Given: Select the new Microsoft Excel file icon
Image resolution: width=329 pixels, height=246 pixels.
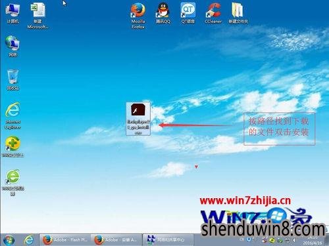Looking at the screenshot, I should click(x=38, y=16).
